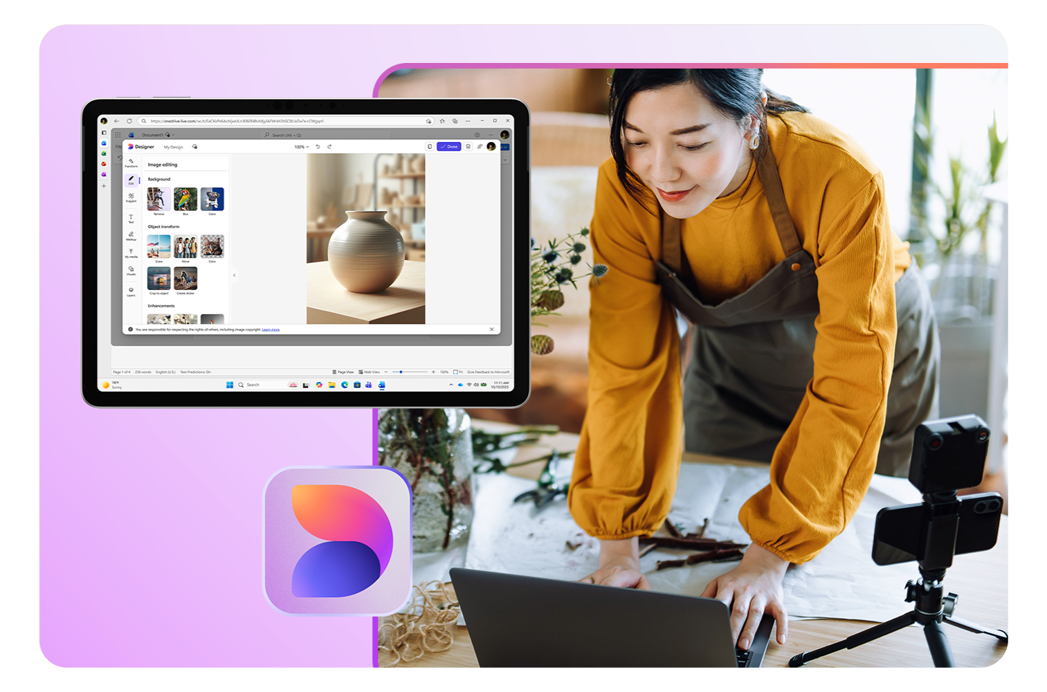Open the My media panel
Screen dimensions: 1047x692
coord(131,253)
